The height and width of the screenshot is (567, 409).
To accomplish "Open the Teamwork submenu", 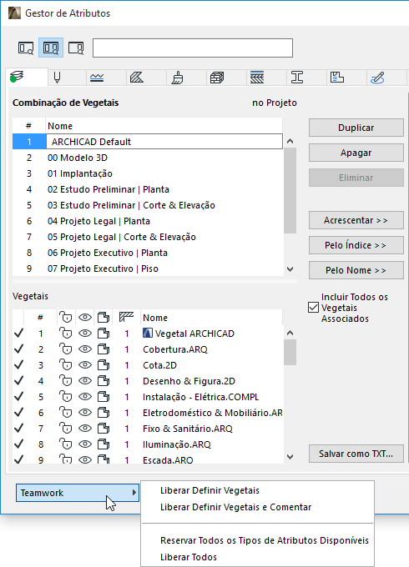I will 78,493.
